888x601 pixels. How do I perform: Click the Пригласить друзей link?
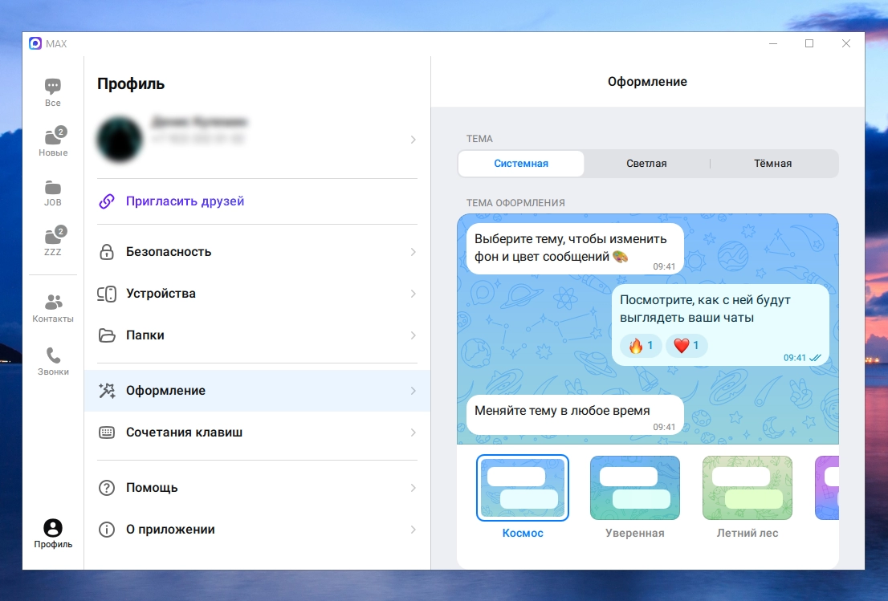(x=185, y=201)
